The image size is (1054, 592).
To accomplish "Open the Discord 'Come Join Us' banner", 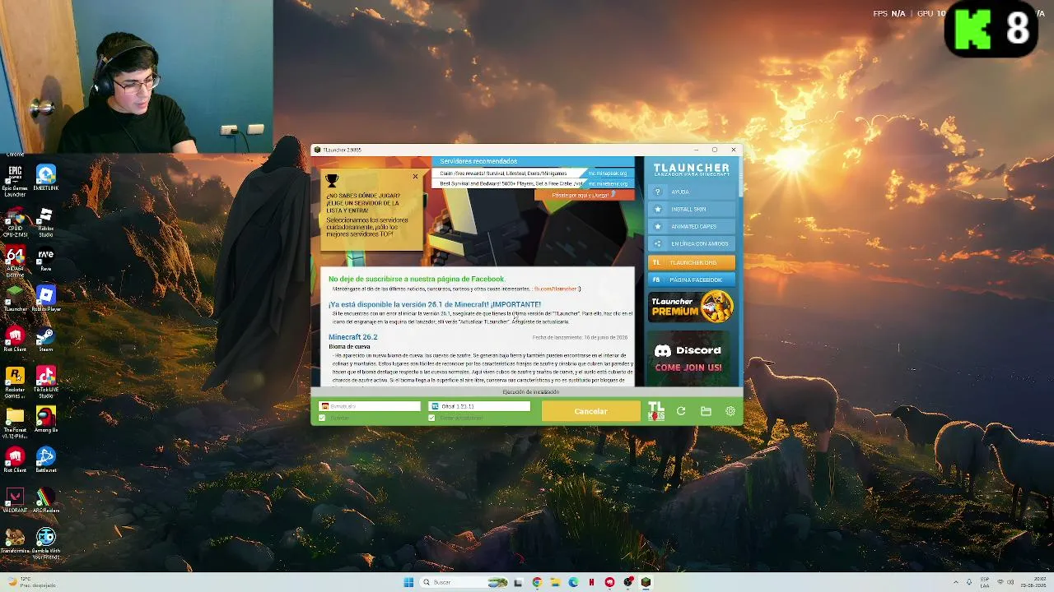I will 688,358.
